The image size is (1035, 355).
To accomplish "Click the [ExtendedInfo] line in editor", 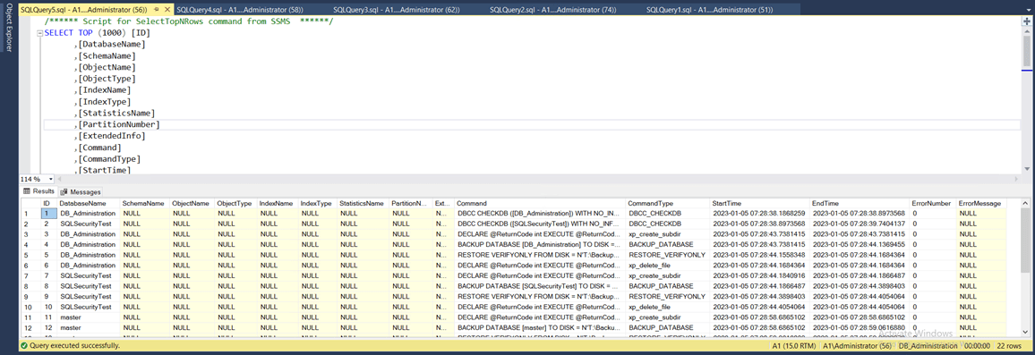I will click(111, 136).
